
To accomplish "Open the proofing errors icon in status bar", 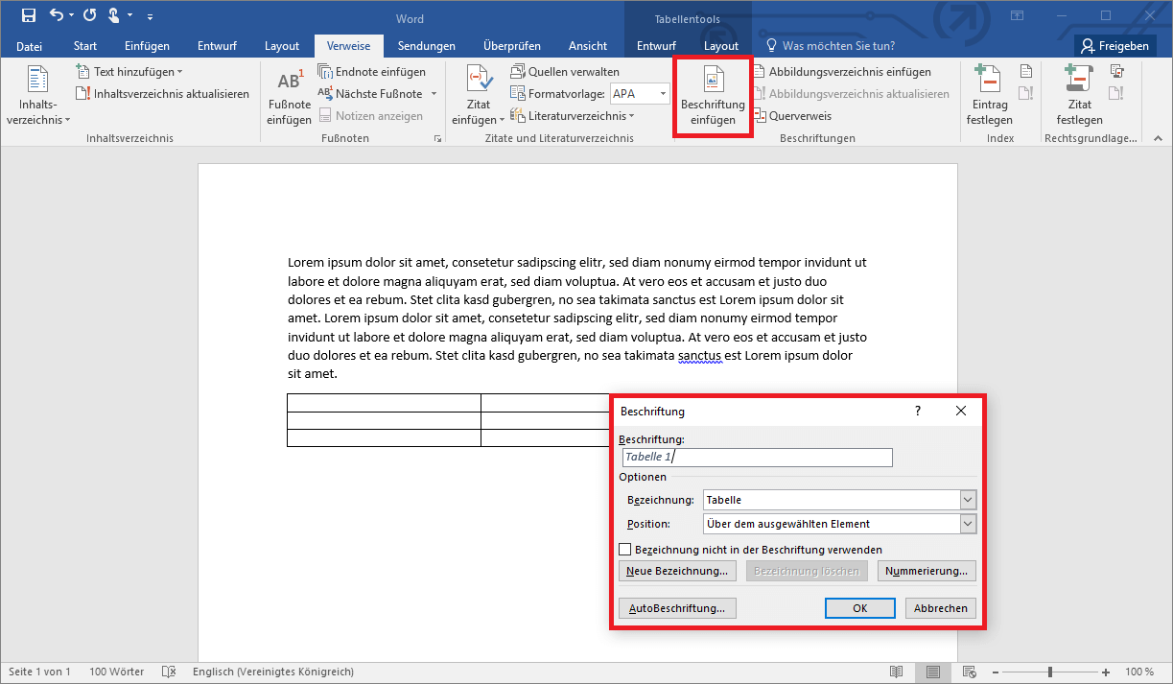I will (x=169, y=672).
